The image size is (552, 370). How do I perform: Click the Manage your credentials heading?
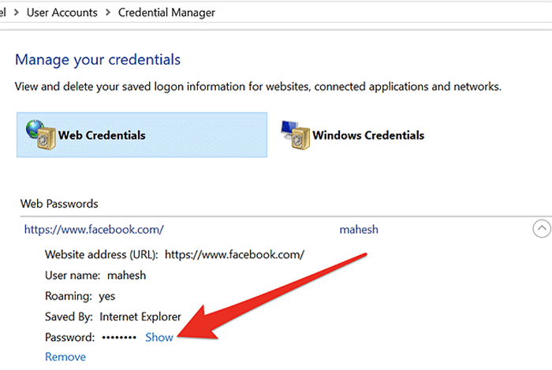[98, 60]
